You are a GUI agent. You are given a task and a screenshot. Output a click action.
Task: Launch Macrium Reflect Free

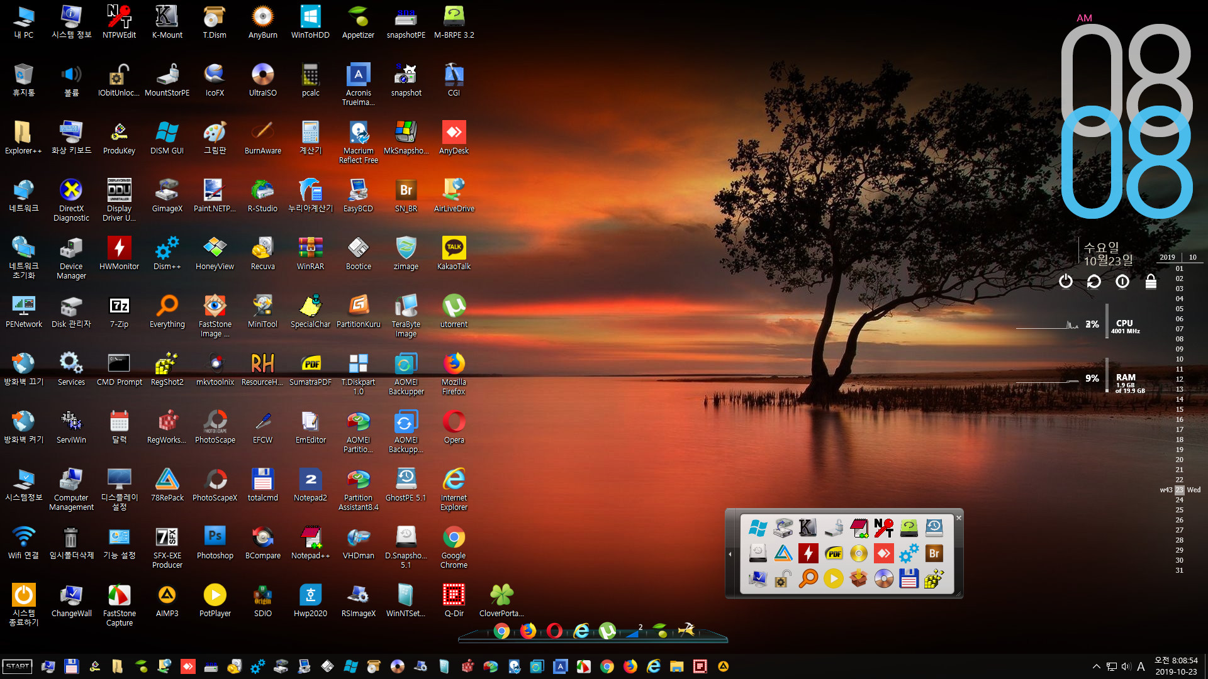358,141
